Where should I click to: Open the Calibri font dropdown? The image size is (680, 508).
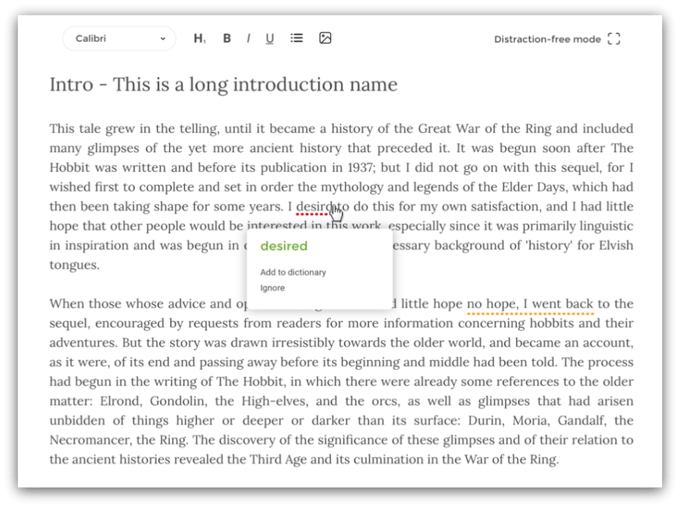coord(120,39)
